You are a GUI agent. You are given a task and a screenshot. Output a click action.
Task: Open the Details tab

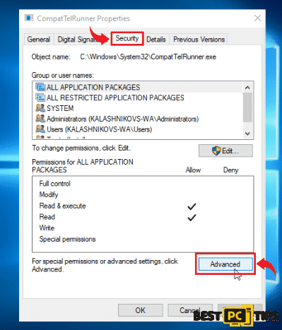point(156,40)
